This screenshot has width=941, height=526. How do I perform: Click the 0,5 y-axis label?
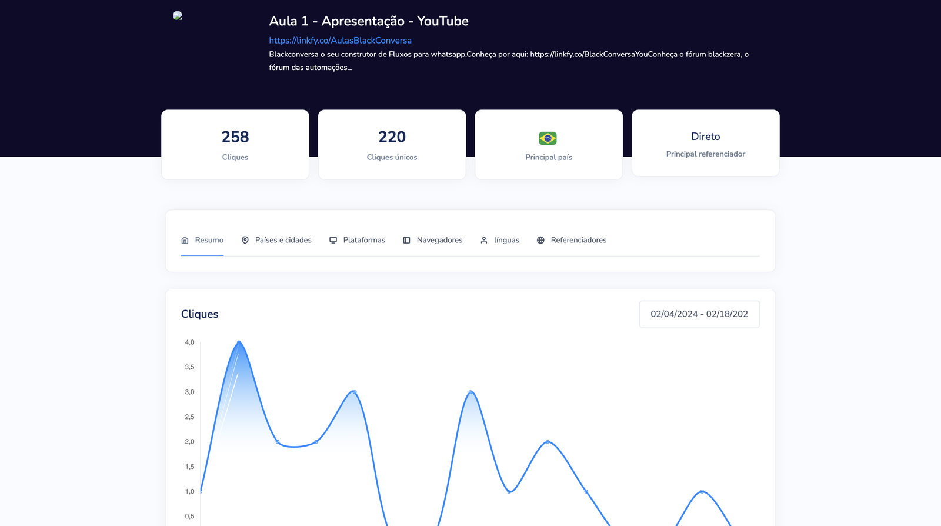[189, 517]
